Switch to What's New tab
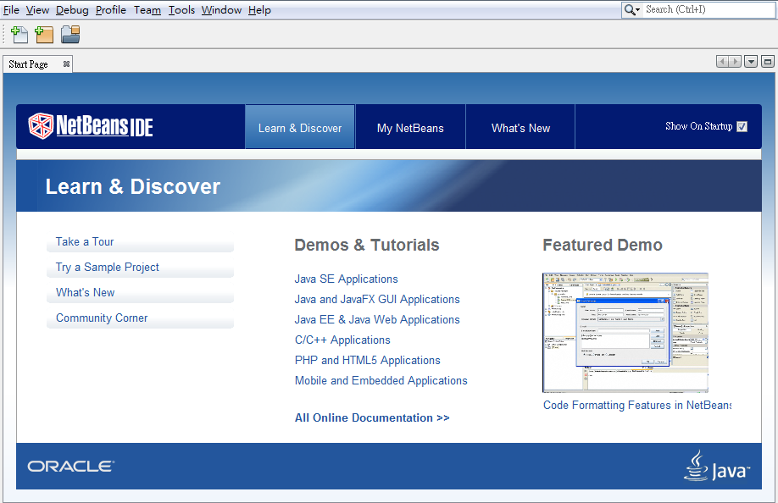The height and width of the screenshot is (503, 778). [520, 127]
